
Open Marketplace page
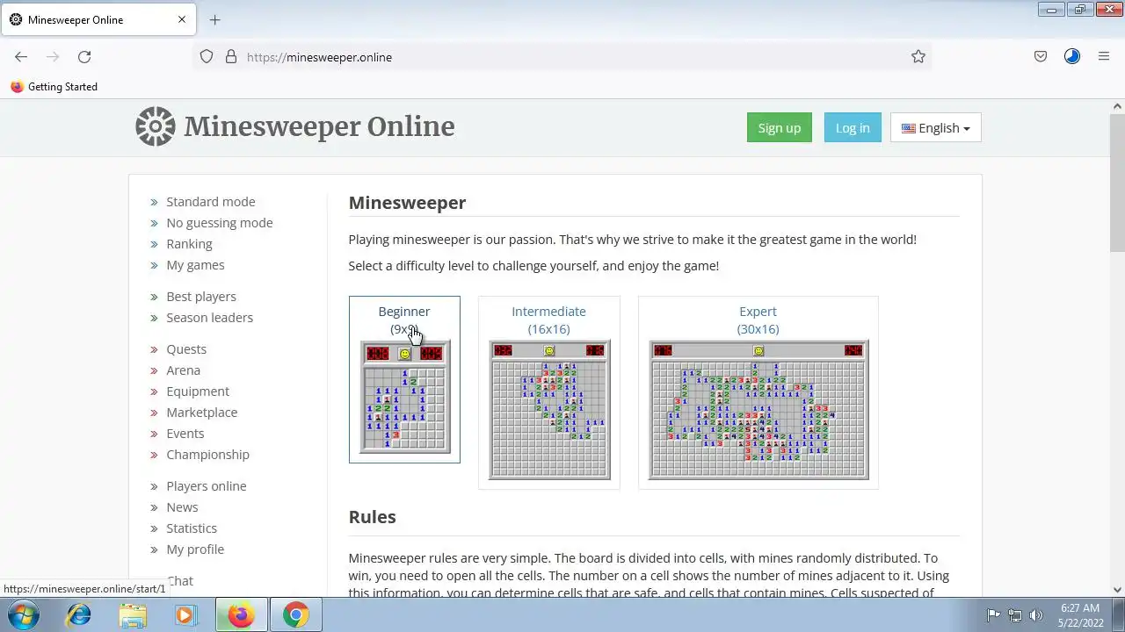(x=202, y=413)
